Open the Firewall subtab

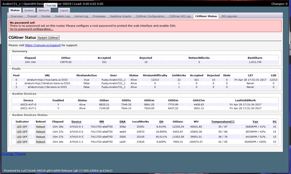pos(32,16)
